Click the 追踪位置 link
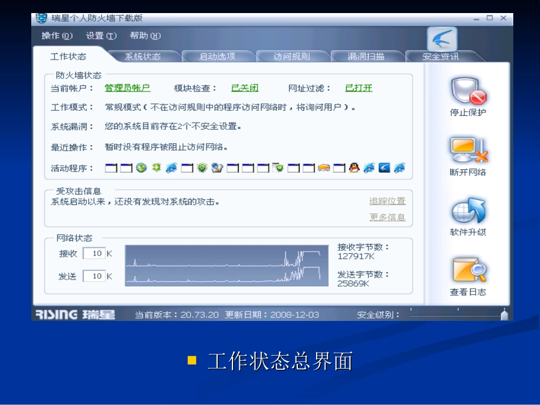Image resolution: width=540 pixels, height=405 pixels. (388, 201)
